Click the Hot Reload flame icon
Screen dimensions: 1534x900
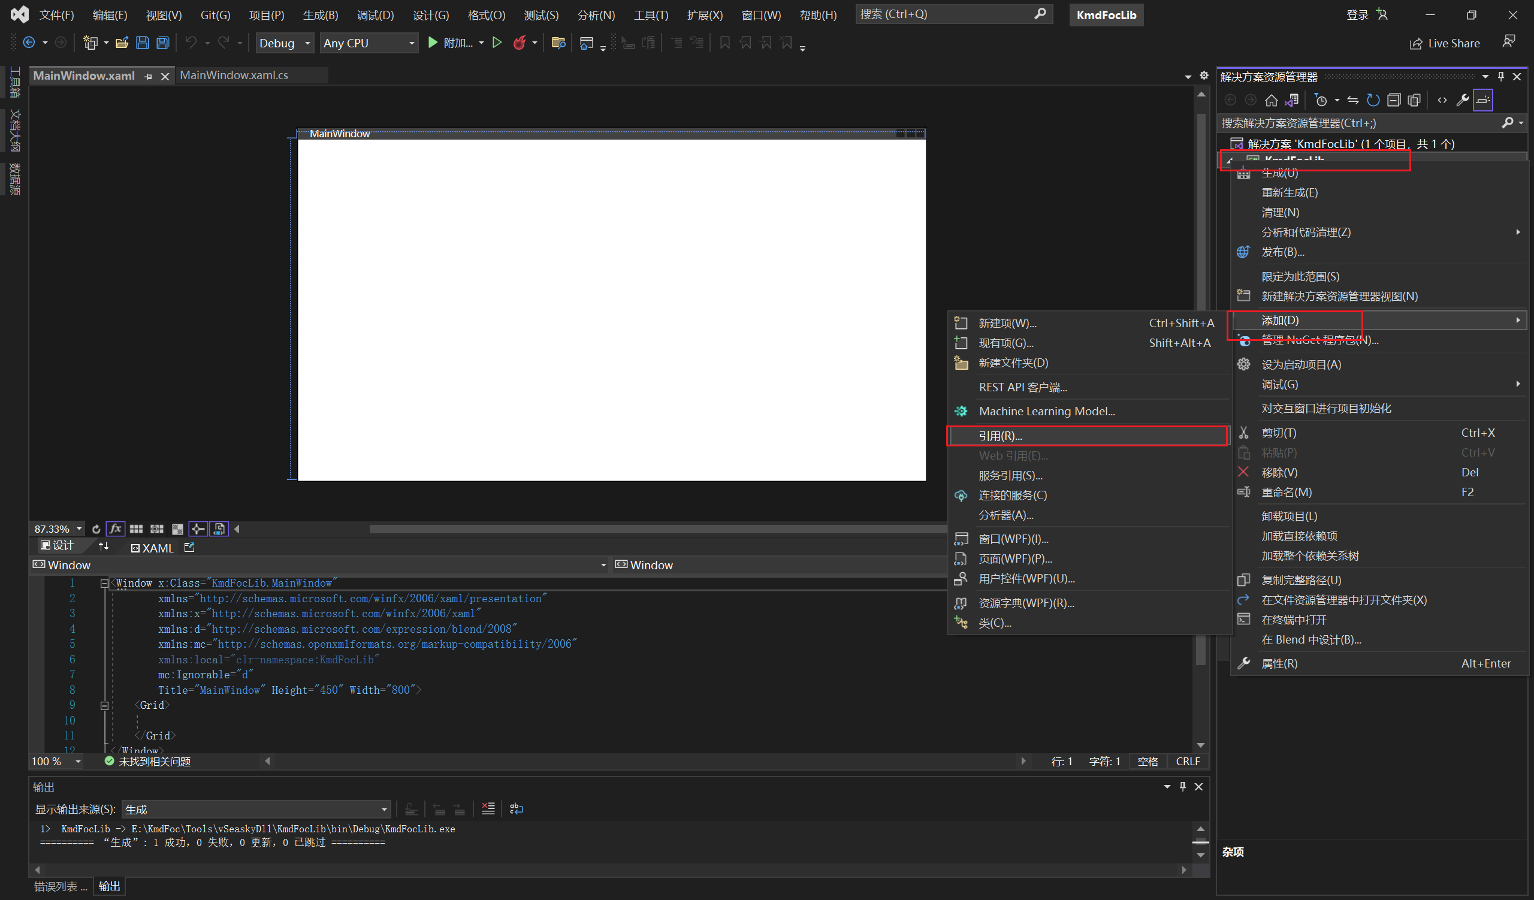click(x=520, y=43)
